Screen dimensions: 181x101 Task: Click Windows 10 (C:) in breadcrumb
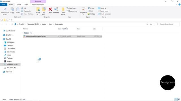[33, 24]
